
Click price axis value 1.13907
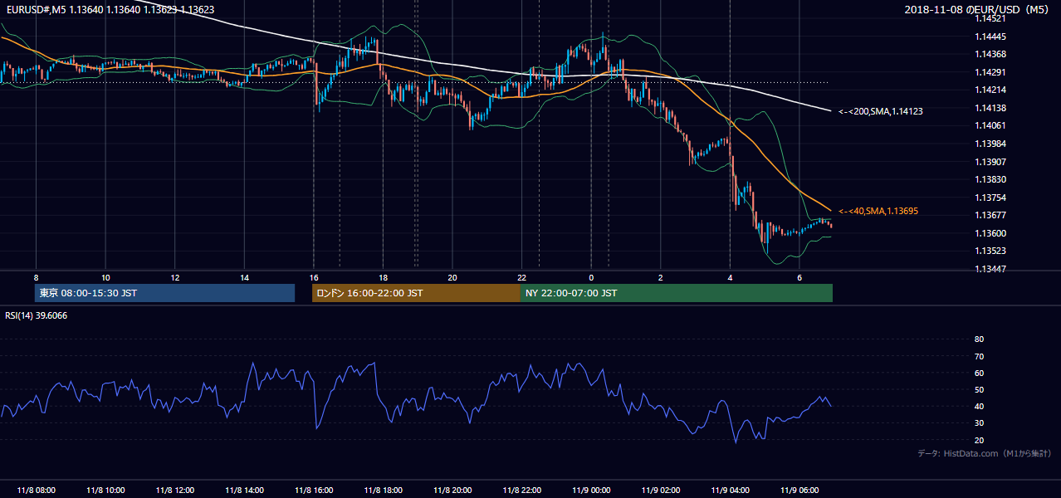click(990, 162)
